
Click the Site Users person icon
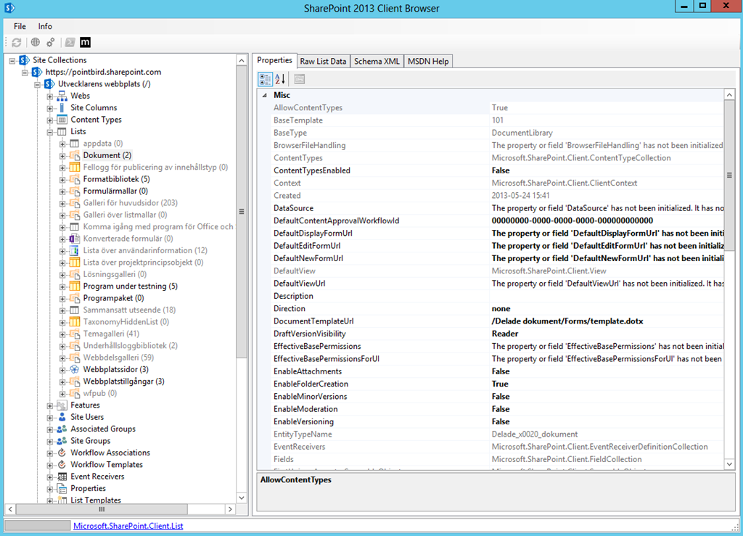(x=62, y=417)
